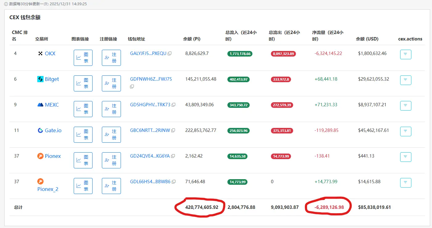Screen dimensions: 432x228
Task: Copy the Gate.io wallet address
Action: [173, 130]
